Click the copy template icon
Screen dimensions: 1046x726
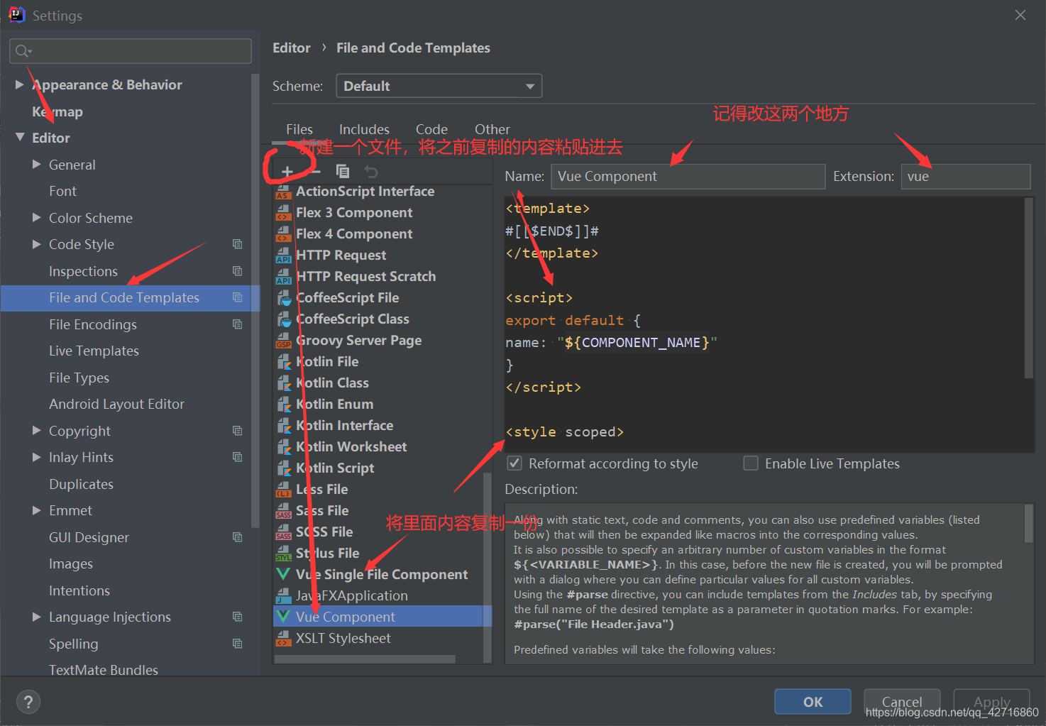tap(343, 171)
